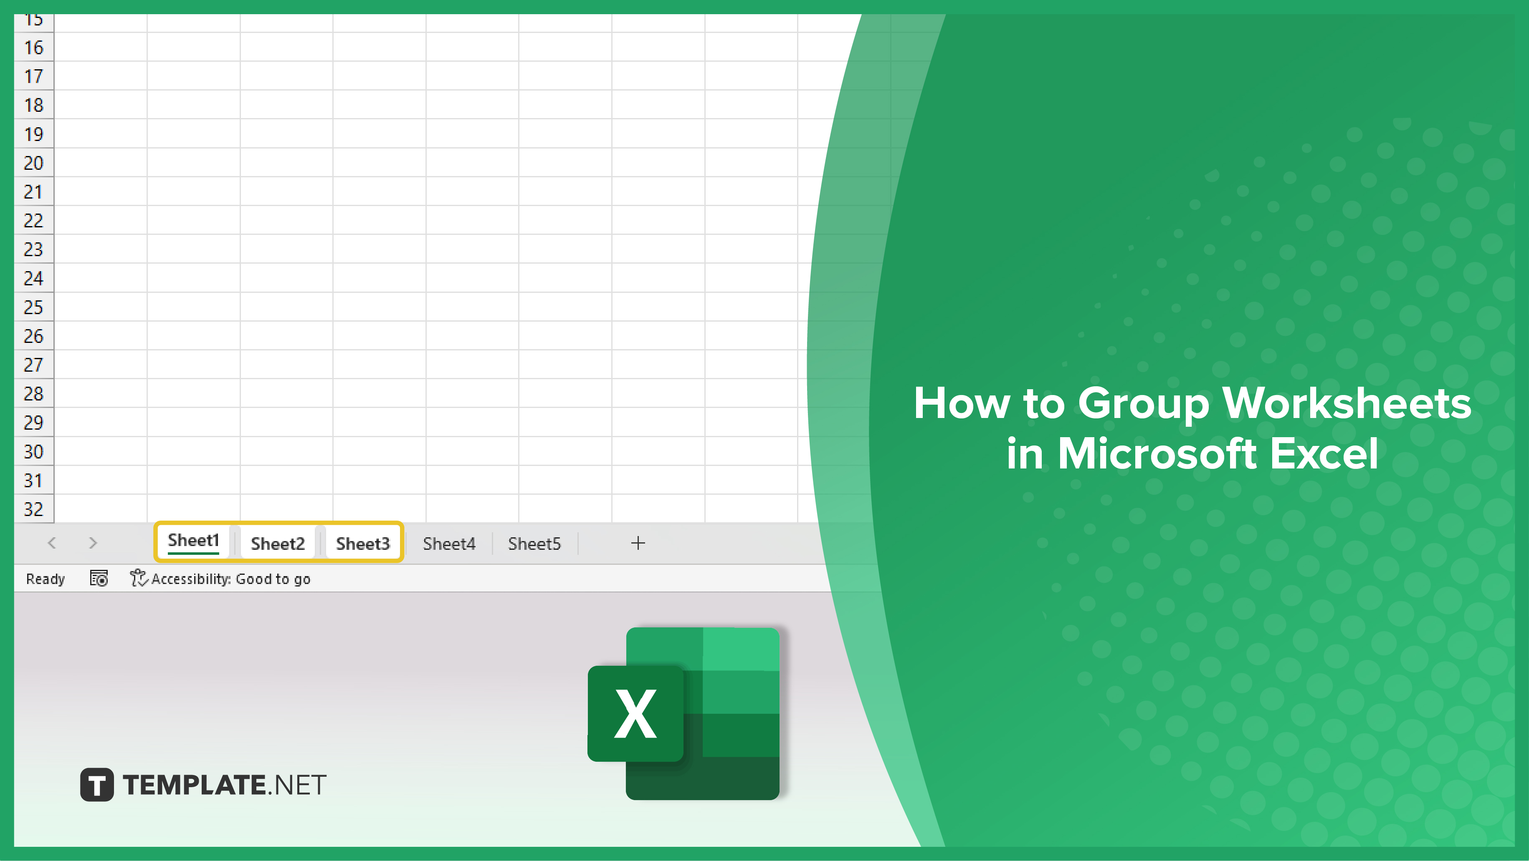This screenshot has width=1529, height=861.
Task: Select row 29 header
Action: pos(34,422)
